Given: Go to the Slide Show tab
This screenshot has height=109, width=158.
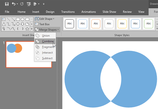Looking at the screenshot, I should coord(109,12).
